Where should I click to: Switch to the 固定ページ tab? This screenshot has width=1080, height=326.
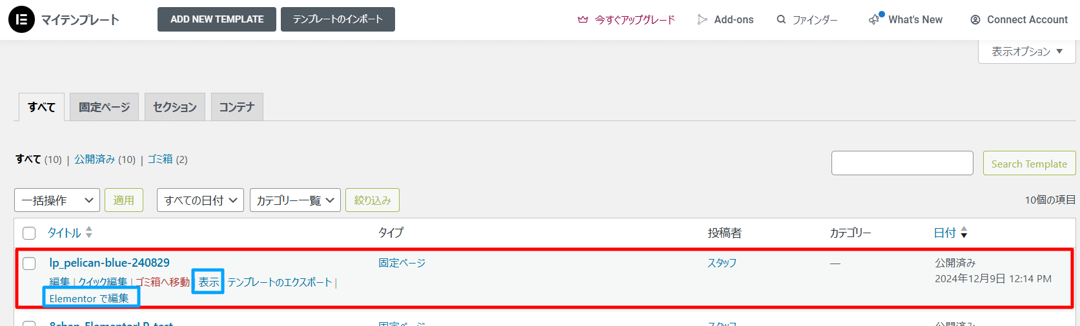104,107
